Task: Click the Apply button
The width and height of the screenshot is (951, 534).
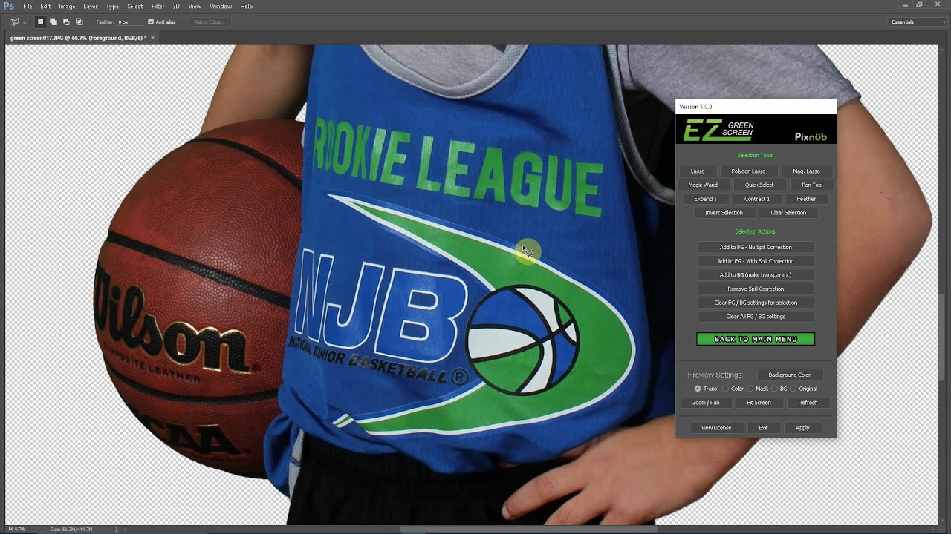Action: pos(802,428)
